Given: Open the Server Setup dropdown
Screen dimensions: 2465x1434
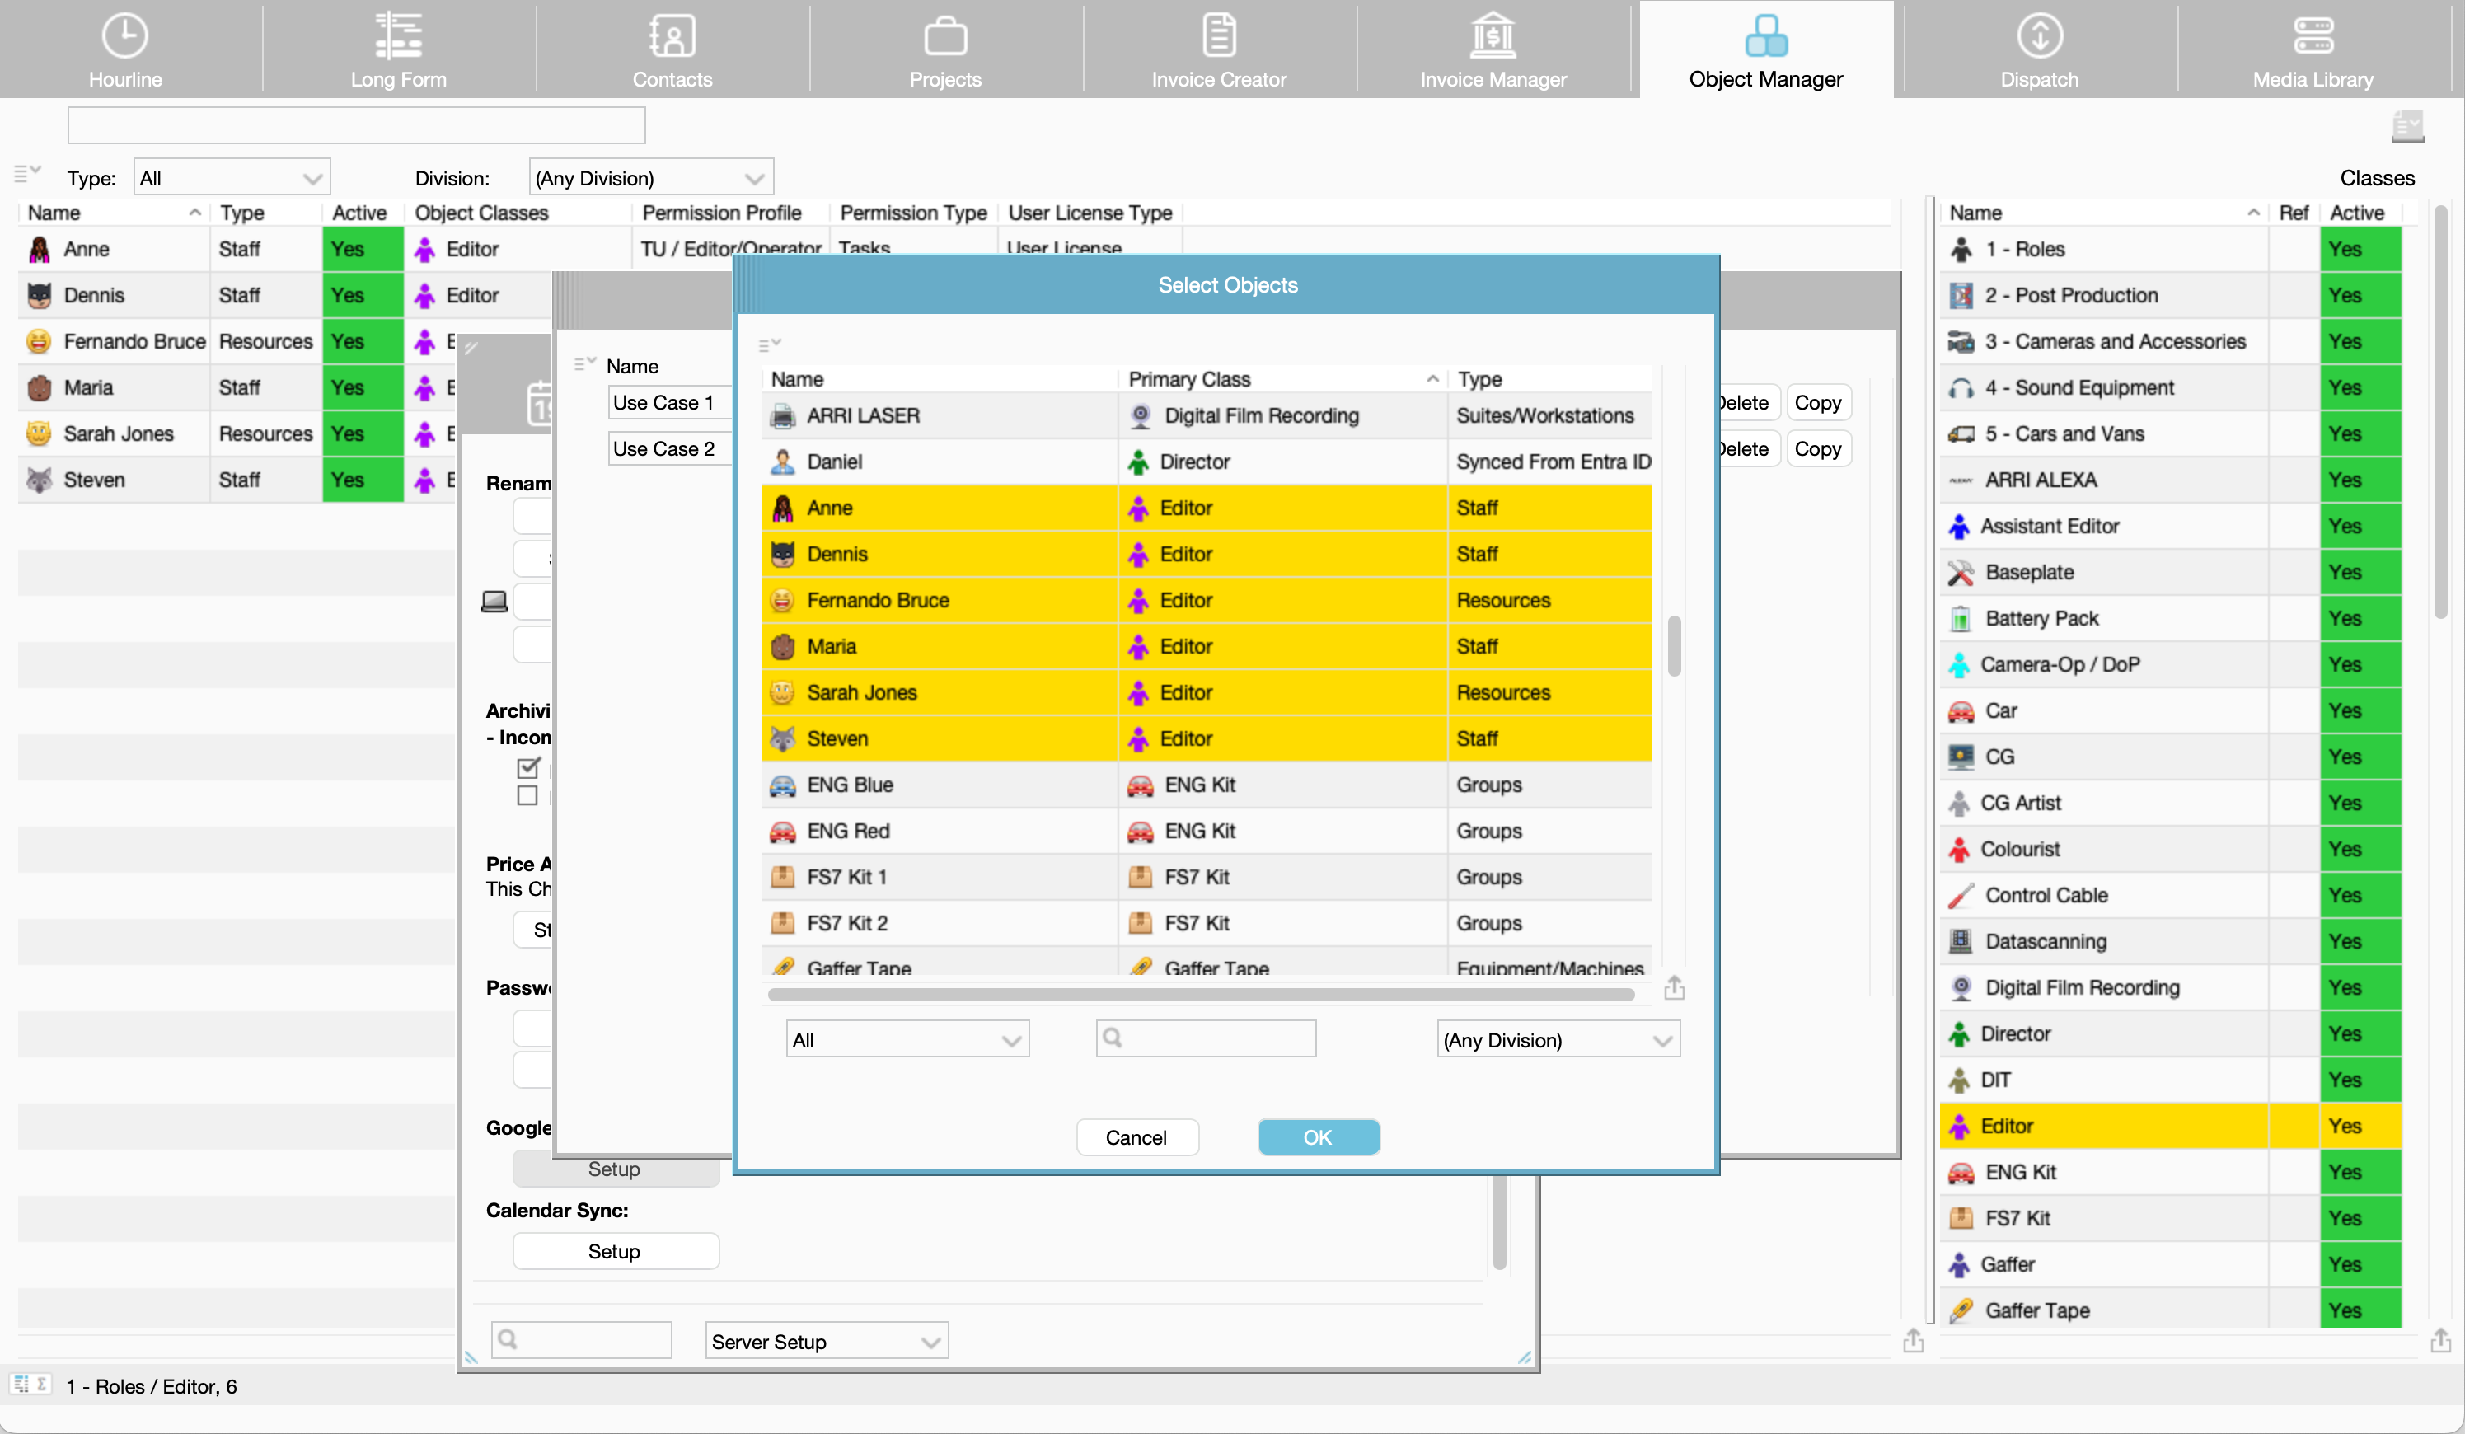Looking at the screenshot, I should tap(827, 1341).
